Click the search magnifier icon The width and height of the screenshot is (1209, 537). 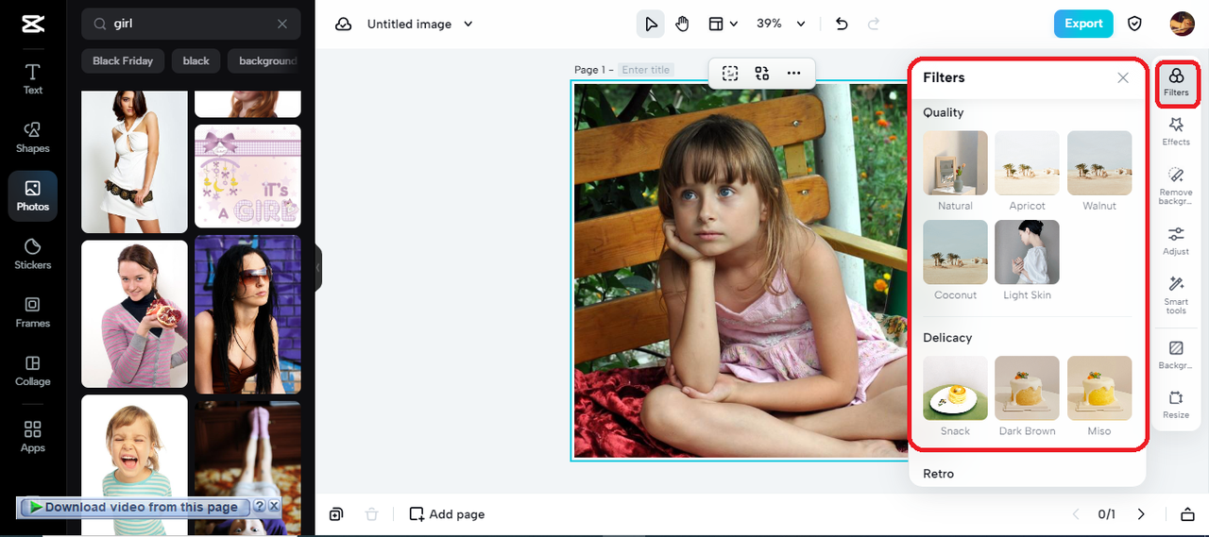(99, 24)
